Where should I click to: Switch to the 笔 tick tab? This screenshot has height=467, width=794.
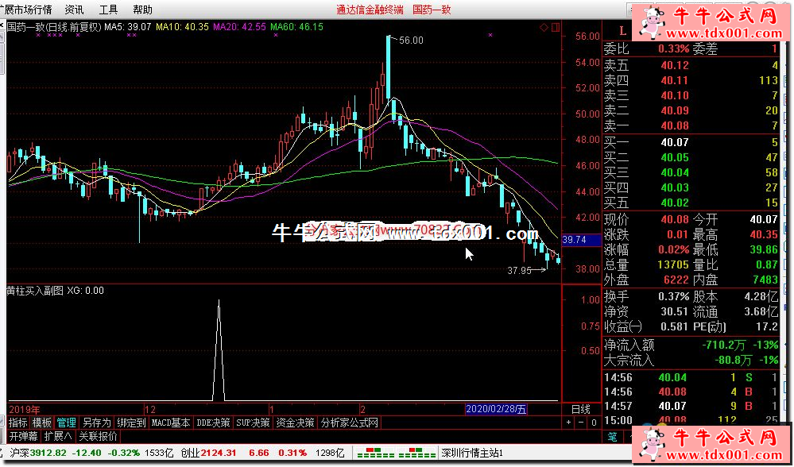[x=612, y=436]
